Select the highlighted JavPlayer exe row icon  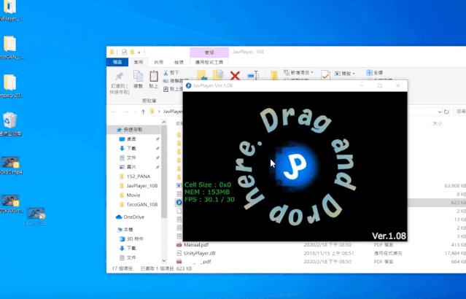click(x=179, y=203)
